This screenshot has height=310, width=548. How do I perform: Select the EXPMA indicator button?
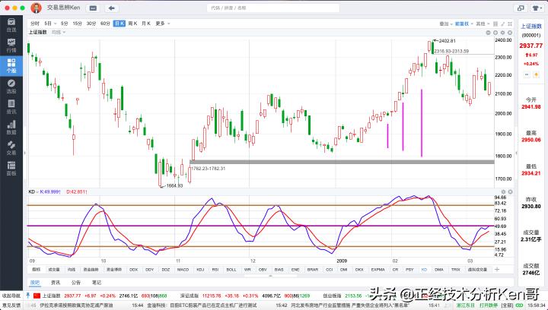[378, 270]
